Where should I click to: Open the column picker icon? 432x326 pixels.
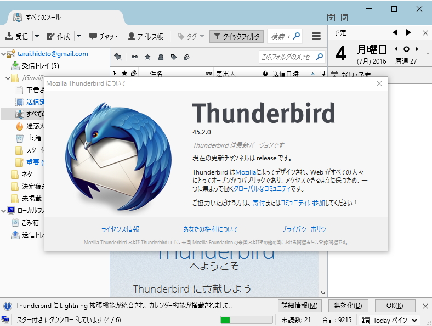322,73
